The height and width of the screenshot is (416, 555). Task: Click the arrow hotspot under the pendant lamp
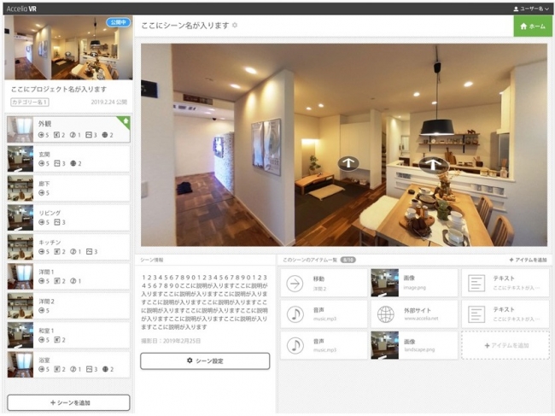click(433, 165)
